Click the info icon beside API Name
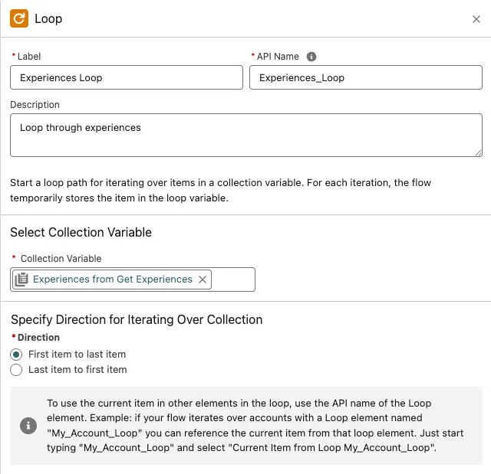This screenshot has width=491, height=474. point(311,57)
